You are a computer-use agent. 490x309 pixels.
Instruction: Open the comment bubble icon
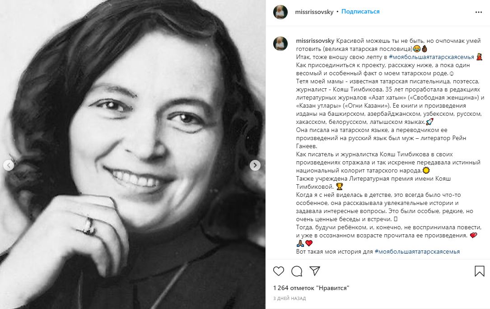(297, 271)
